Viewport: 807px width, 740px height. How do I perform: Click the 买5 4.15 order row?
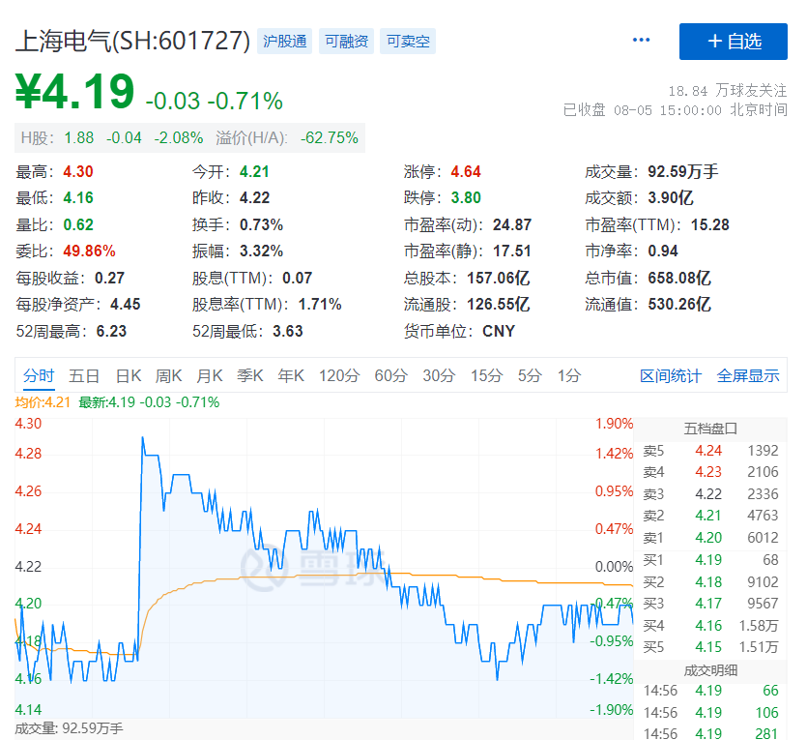pos(710,647)
